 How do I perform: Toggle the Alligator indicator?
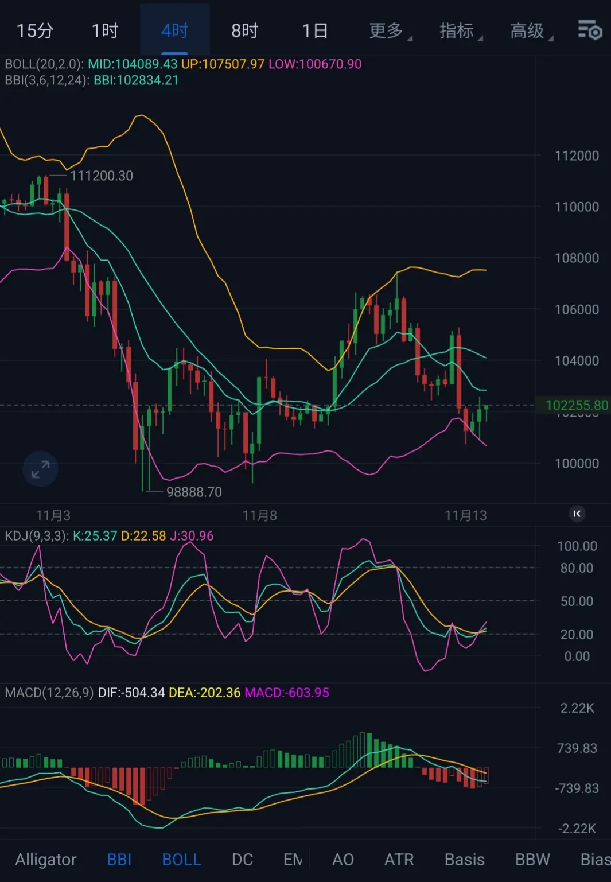(46, 859)
